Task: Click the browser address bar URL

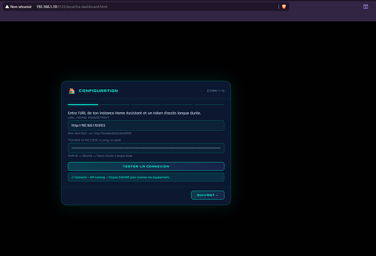Action: [x=72, y=7]
